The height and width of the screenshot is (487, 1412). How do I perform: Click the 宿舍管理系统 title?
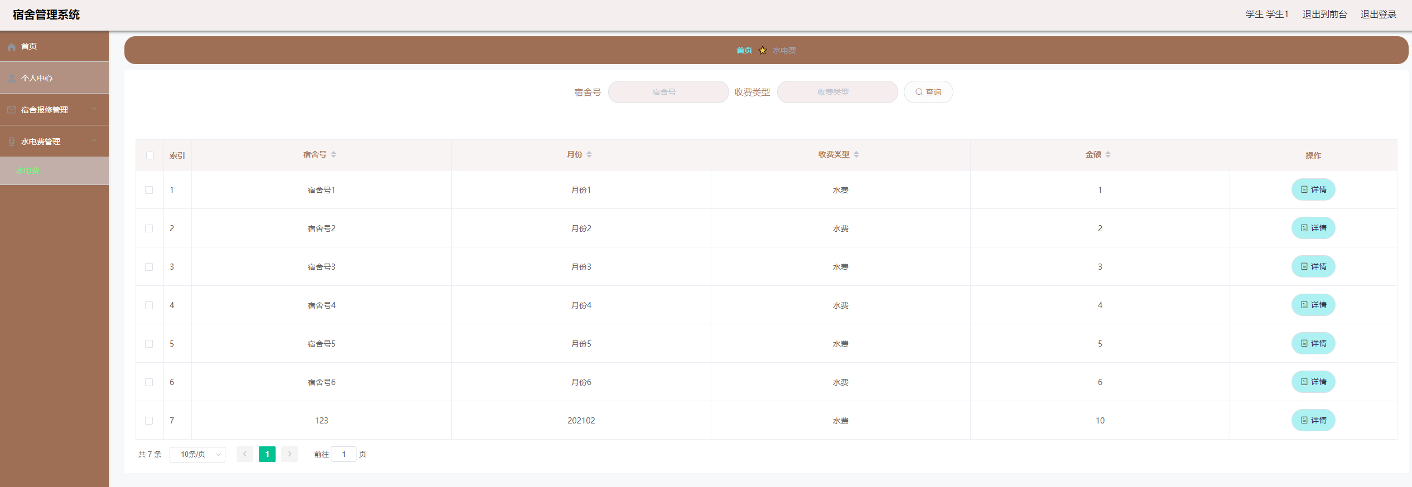46,15
